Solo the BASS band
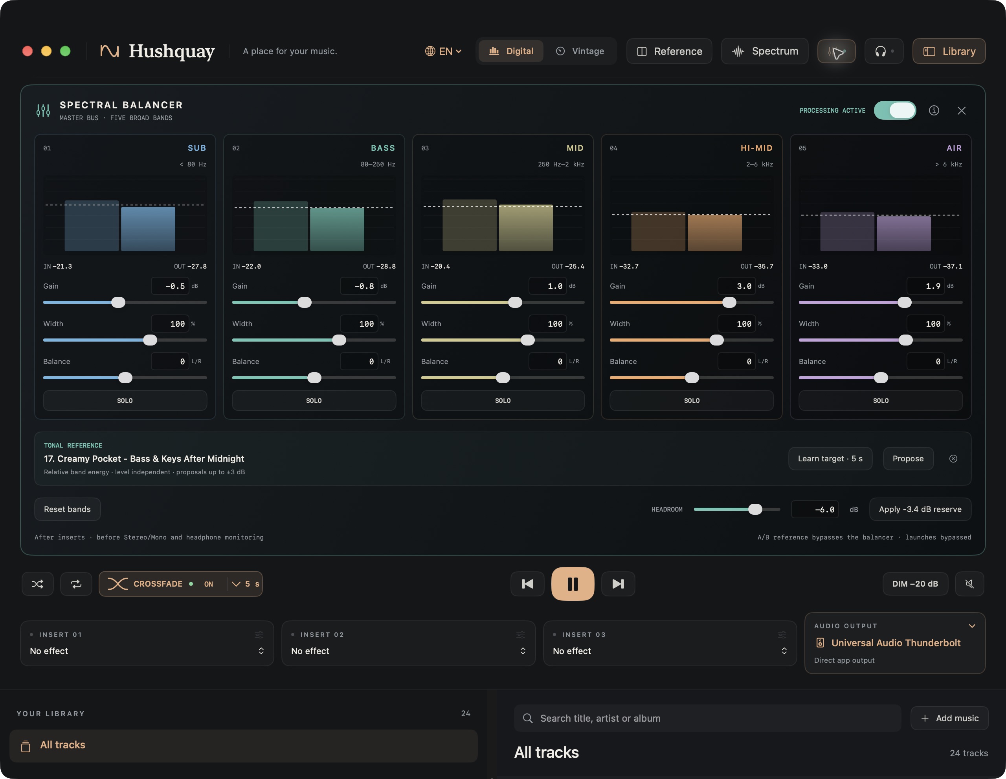Image resolution: width=1006 pixels, height=779 pixels. coord(314,400)
